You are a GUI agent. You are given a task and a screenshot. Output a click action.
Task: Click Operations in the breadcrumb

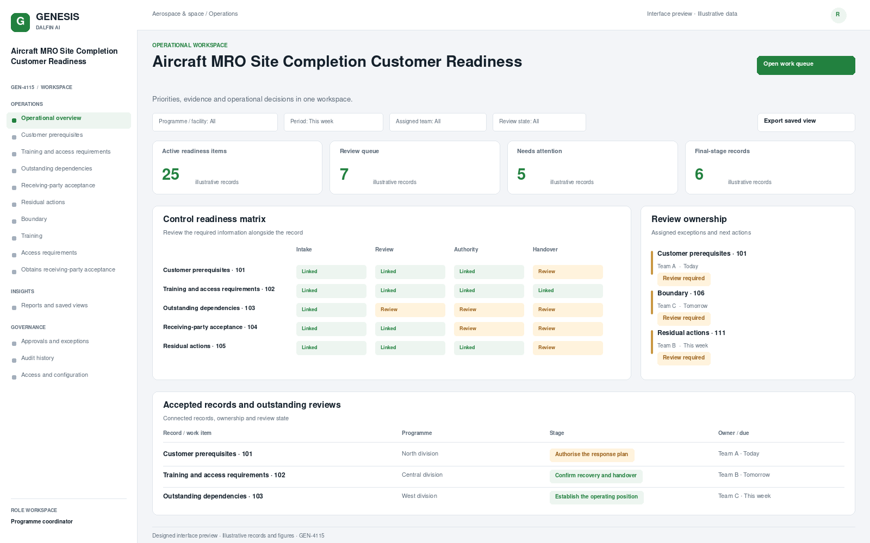point(223,14)
